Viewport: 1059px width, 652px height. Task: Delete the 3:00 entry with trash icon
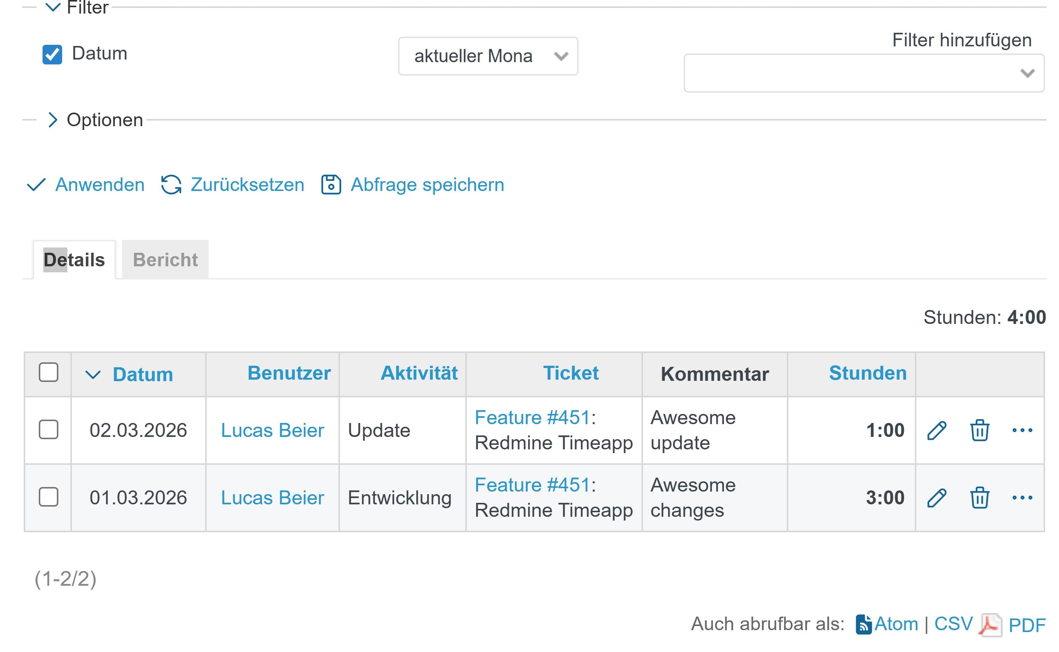(978, 497)
